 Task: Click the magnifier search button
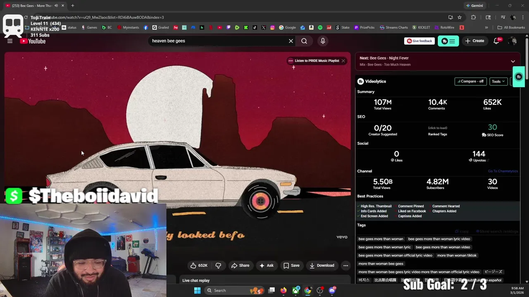pos(304,41)
